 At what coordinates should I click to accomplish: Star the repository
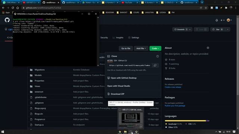tap(217, 29)
